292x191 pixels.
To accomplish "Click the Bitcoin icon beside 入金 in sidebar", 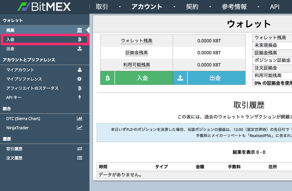I will (80, 39).
